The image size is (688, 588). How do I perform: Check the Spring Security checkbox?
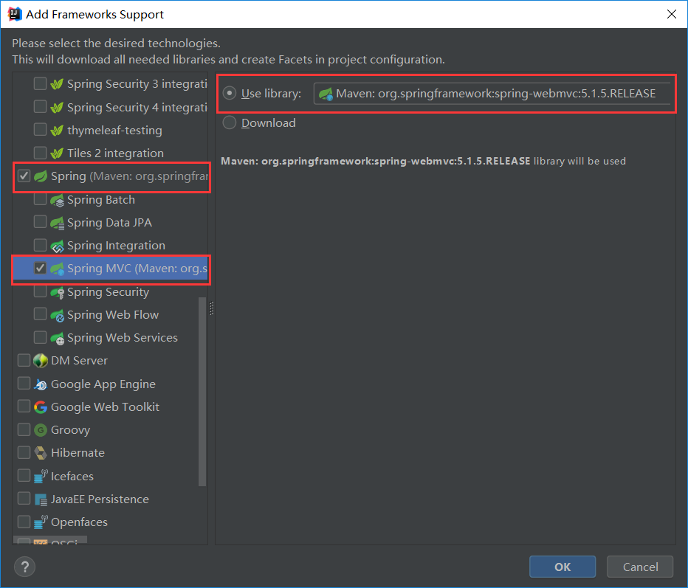point(40,291)
